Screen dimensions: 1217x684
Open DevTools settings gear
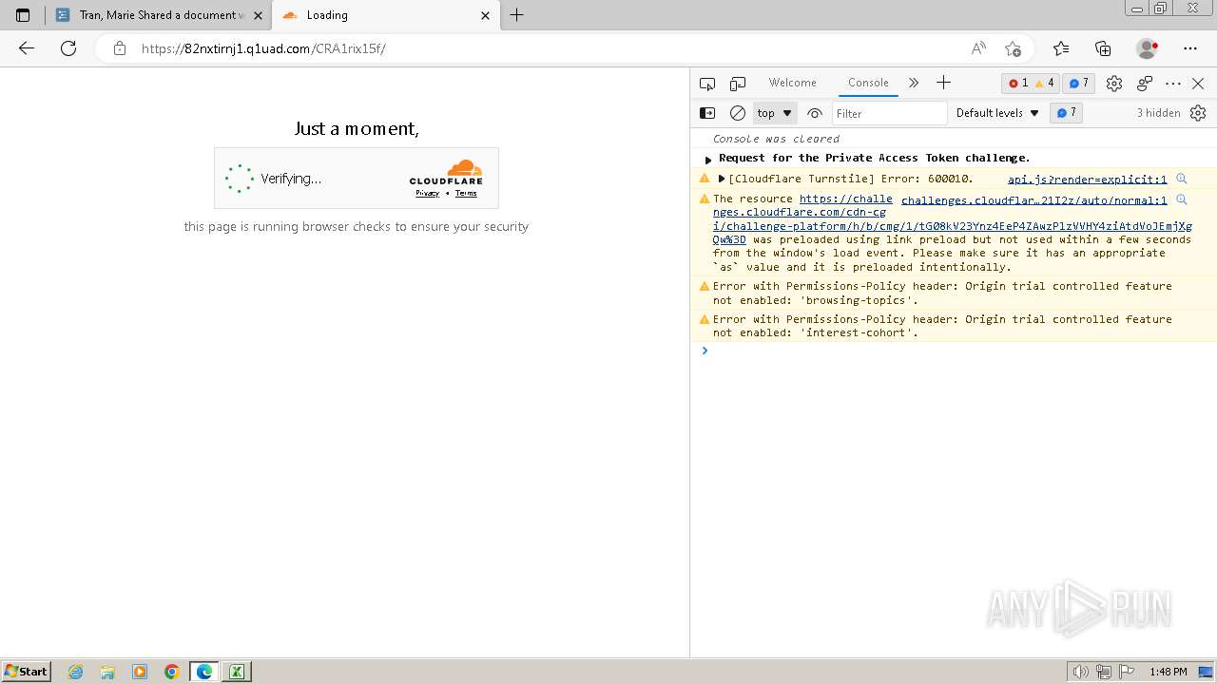tap(1114, 84)
